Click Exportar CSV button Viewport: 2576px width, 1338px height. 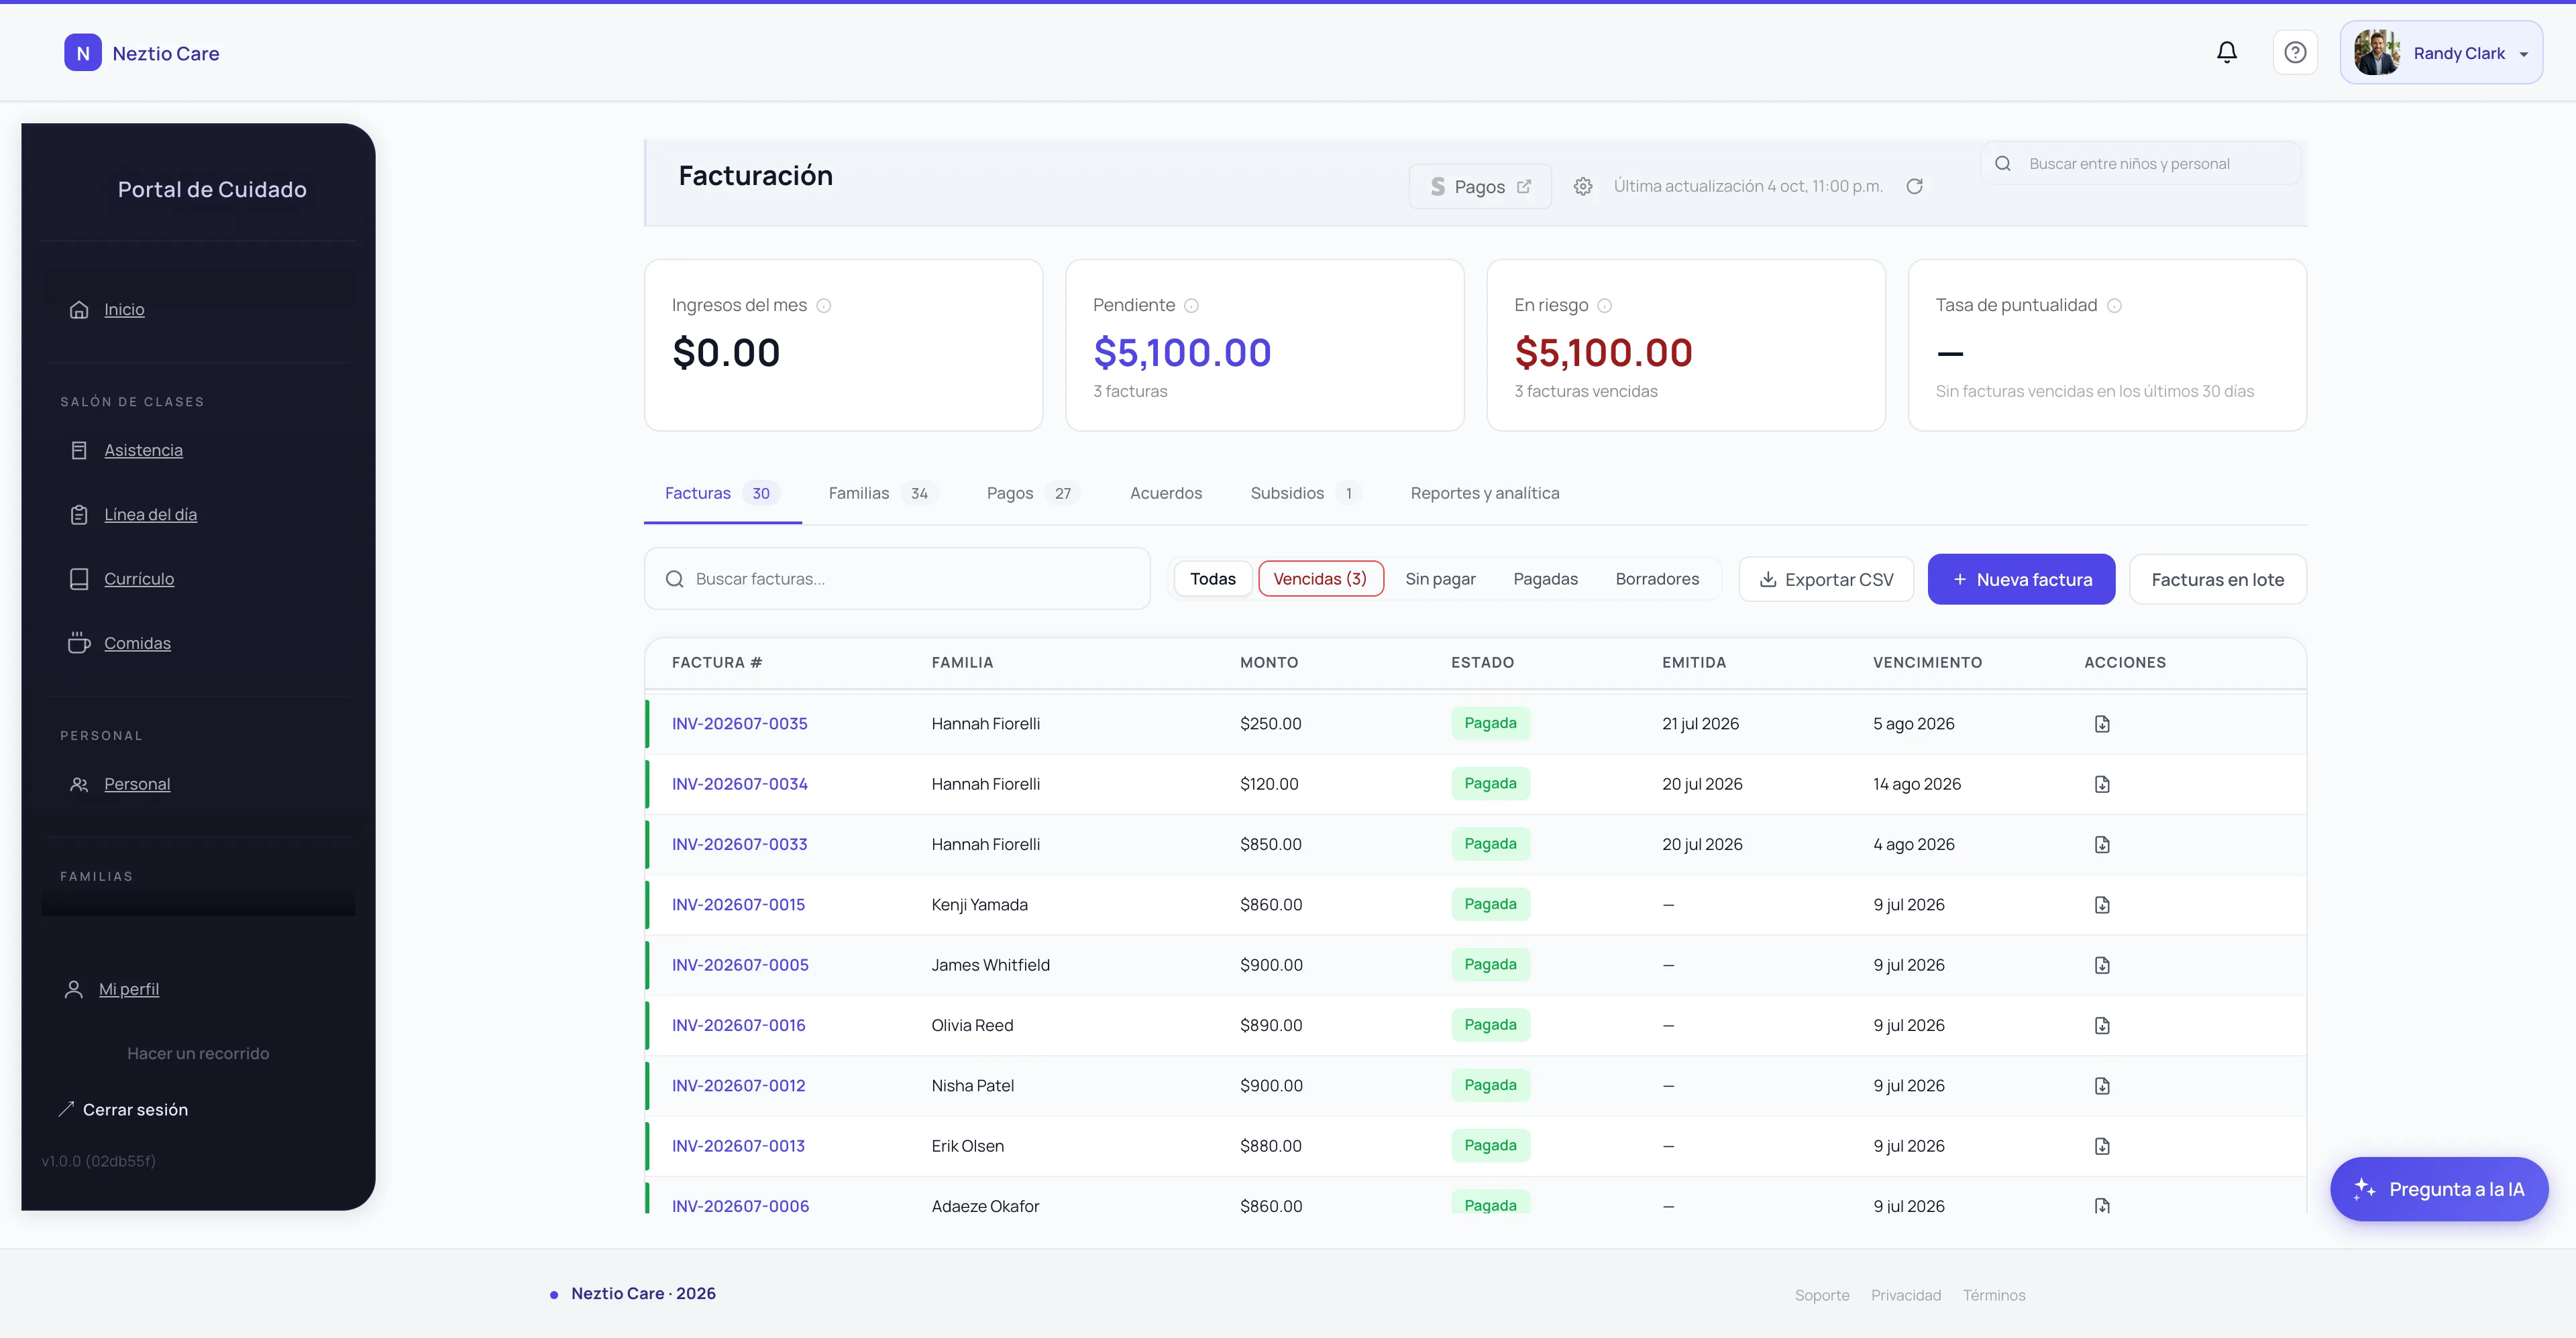coord(1826,580)
